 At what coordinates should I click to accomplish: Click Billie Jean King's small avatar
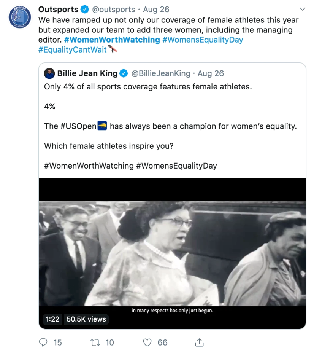coord(49,73)
